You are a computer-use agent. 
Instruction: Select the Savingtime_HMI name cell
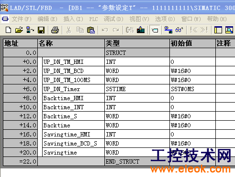click(73, 134)
